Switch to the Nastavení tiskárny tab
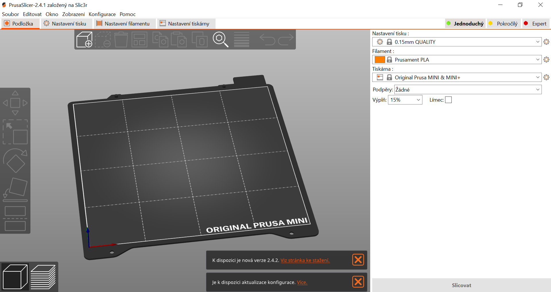This screenshot has width=551, height=292. [186, 23]
